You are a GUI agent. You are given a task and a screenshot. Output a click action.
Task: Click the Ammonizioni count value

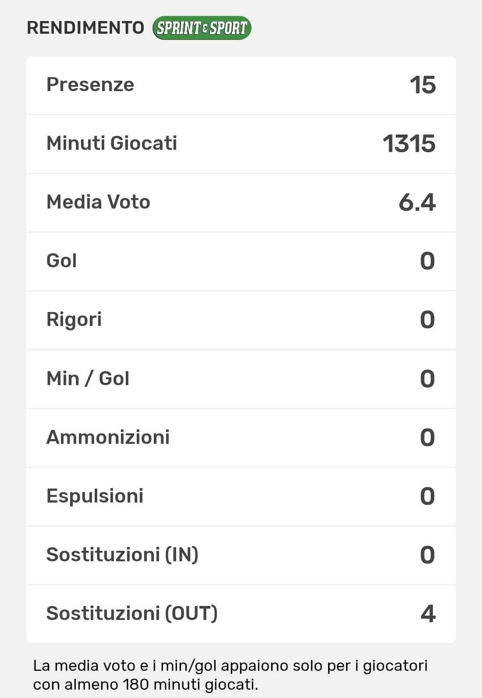tap(427, 438)
